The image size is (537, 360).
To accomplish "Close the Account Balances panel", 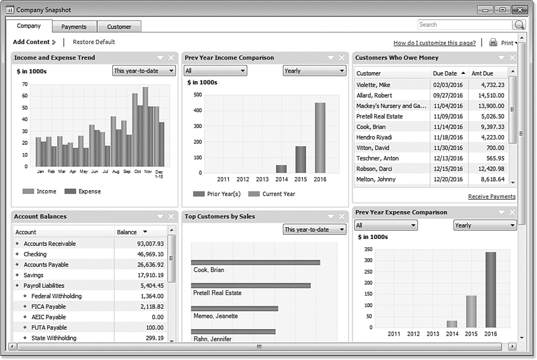I will point(171,216).
